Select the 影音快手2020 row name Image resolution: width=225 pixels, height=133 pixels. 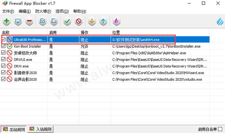click(x=25, y=73)
